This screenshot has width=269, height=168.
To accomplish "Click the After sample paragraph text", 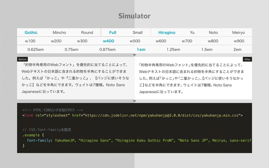I will point(191,78).
